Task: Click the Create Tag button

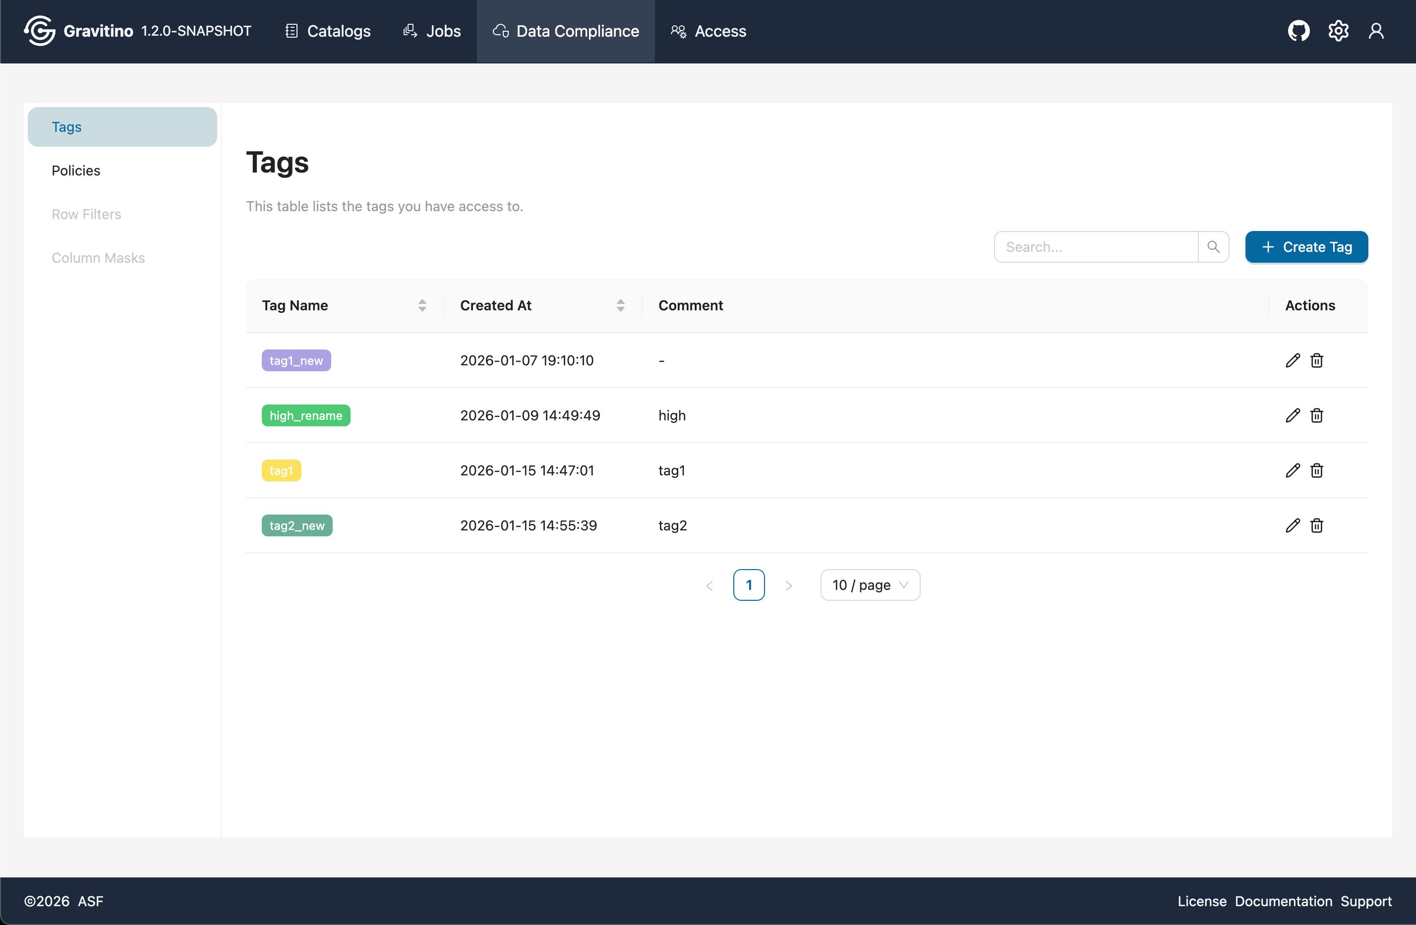Action: pyautogui.click(x=1306, y=247)
